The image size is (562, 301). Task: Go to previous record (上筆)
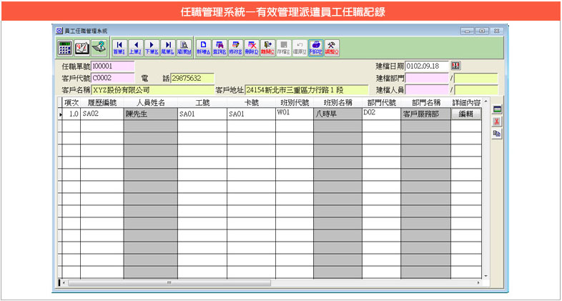coord(135,48)
